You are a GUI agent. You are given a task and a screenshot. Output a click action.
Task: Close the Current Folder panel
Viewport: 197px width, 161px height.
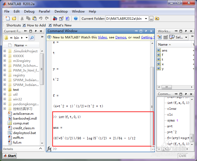pos(41,31)
